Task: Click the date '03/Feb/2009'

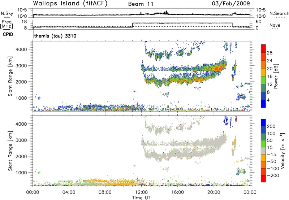Action: pyautogui.click(x=231, y=4)
